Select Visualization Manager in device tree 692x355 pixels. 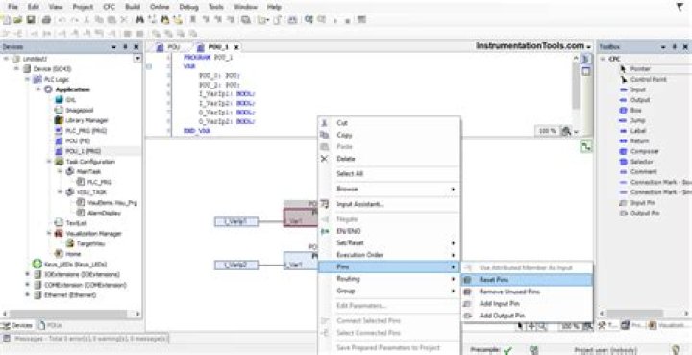(x=93, y=233)
